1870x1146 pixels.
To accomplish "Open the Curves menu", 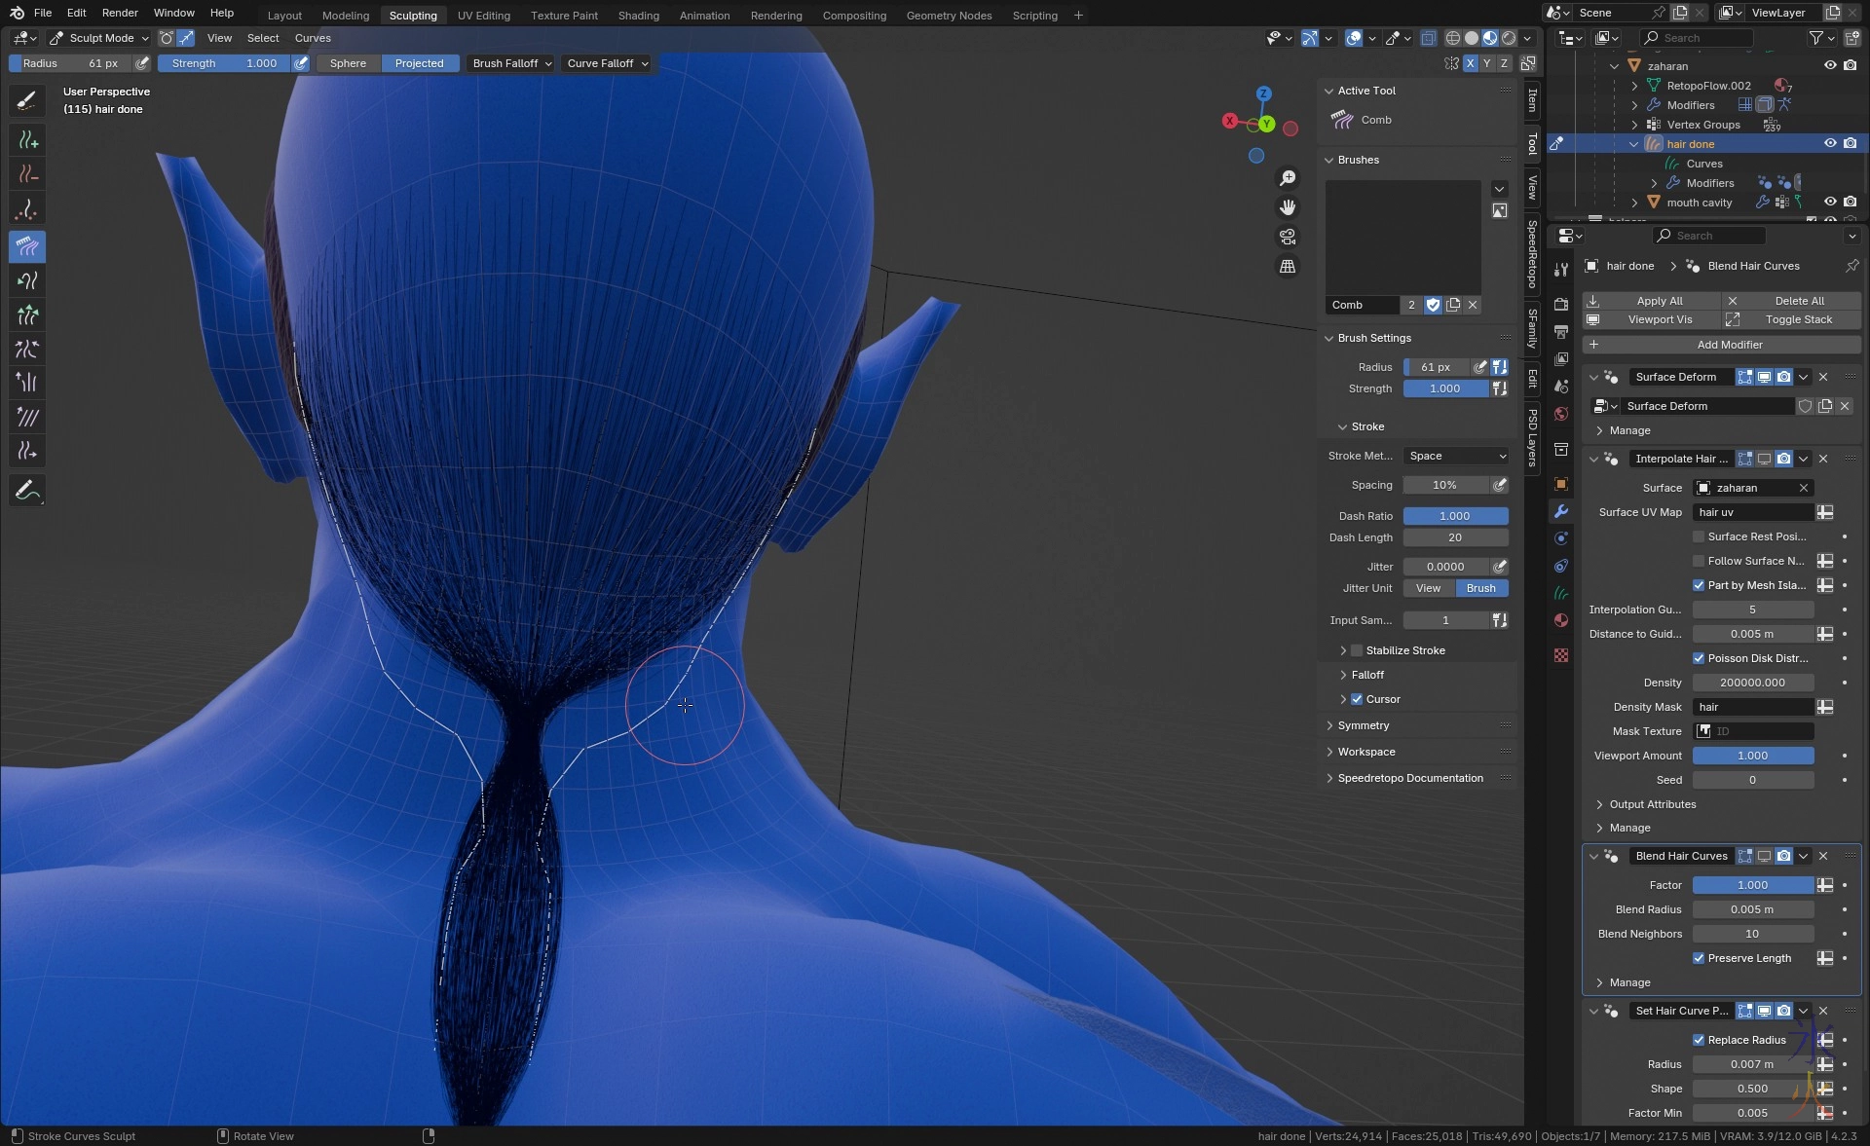I will (x=313, y=38).
